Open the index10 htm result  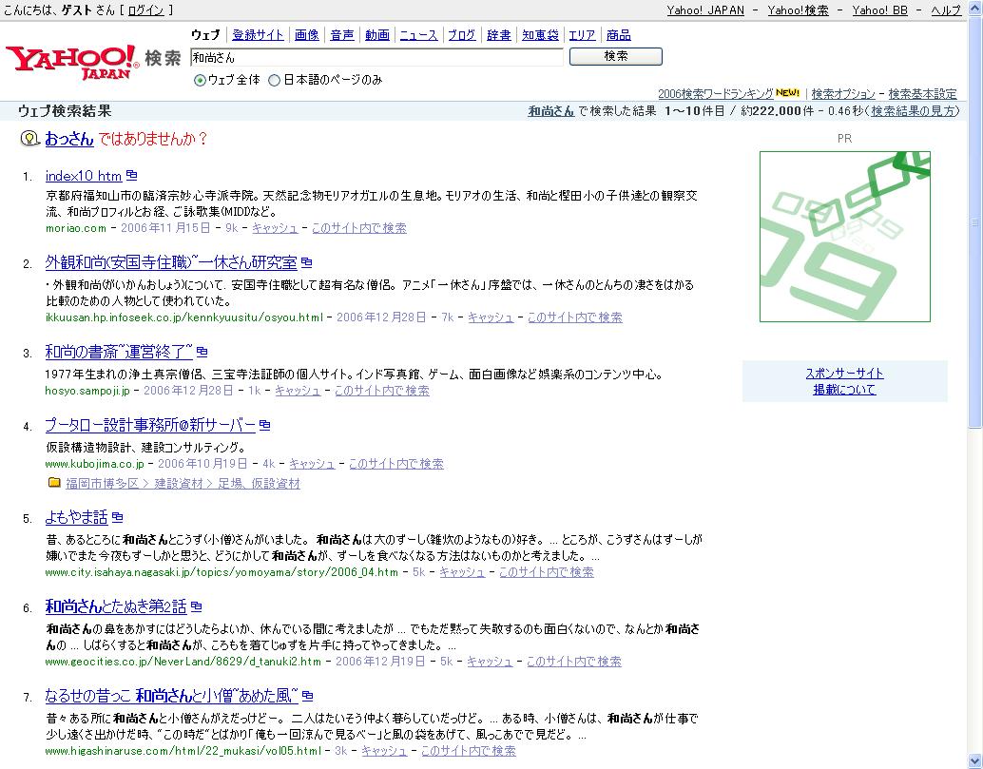point(84,176)
